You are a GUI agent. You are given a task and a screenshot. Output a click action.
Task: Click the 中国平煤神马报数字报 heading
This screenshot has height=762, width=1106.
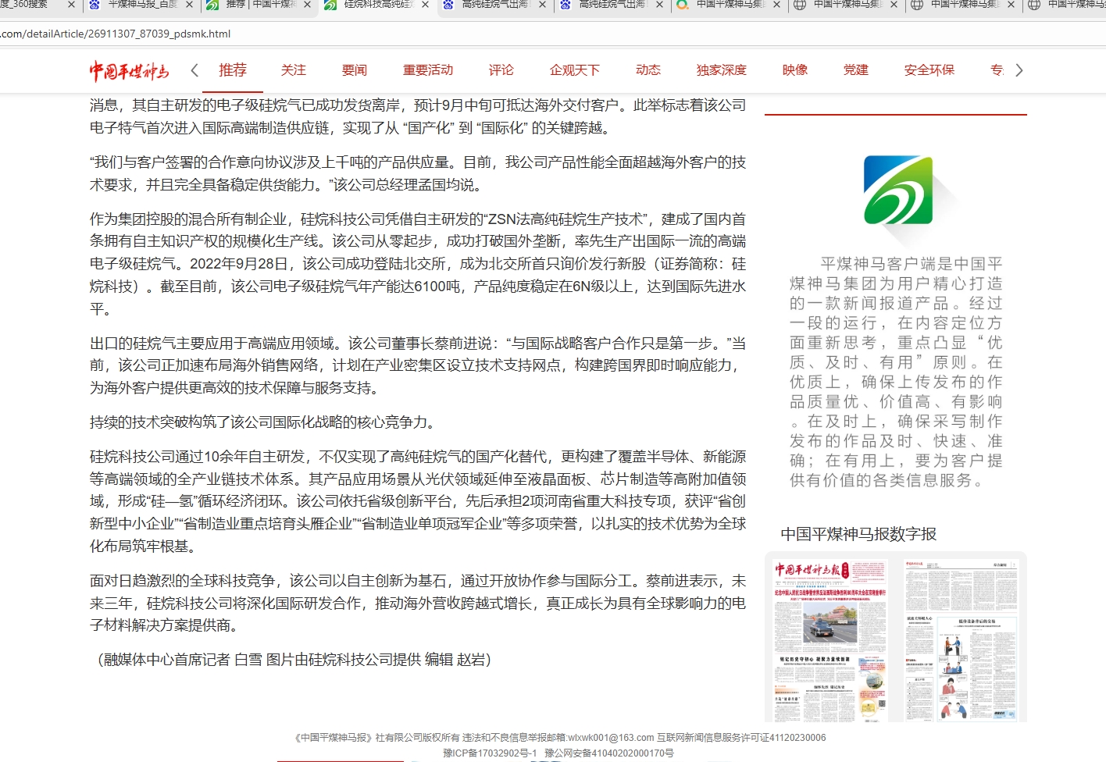[x=858, y=534]
